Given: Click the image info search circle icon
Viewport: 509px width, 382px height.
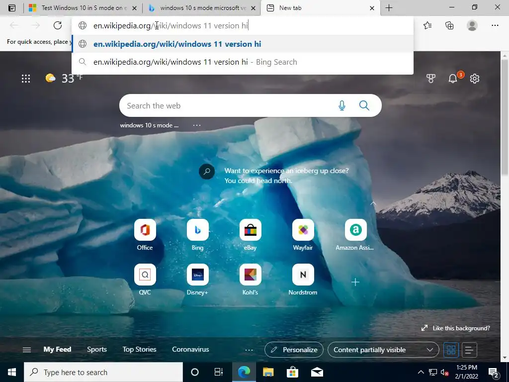Looking at the screenshot, I should tap(207, 172).
